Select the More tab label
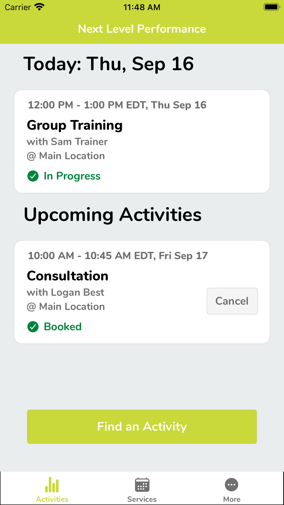284x505 pixels. click(232, 499)
